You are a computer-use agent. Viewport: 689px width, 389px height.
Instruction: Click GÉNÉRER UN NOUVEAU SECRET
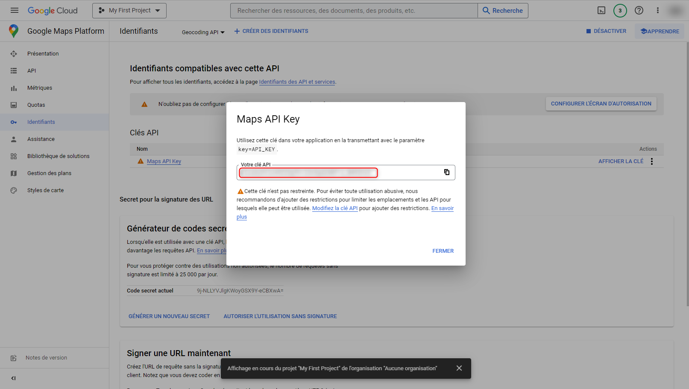169,316
